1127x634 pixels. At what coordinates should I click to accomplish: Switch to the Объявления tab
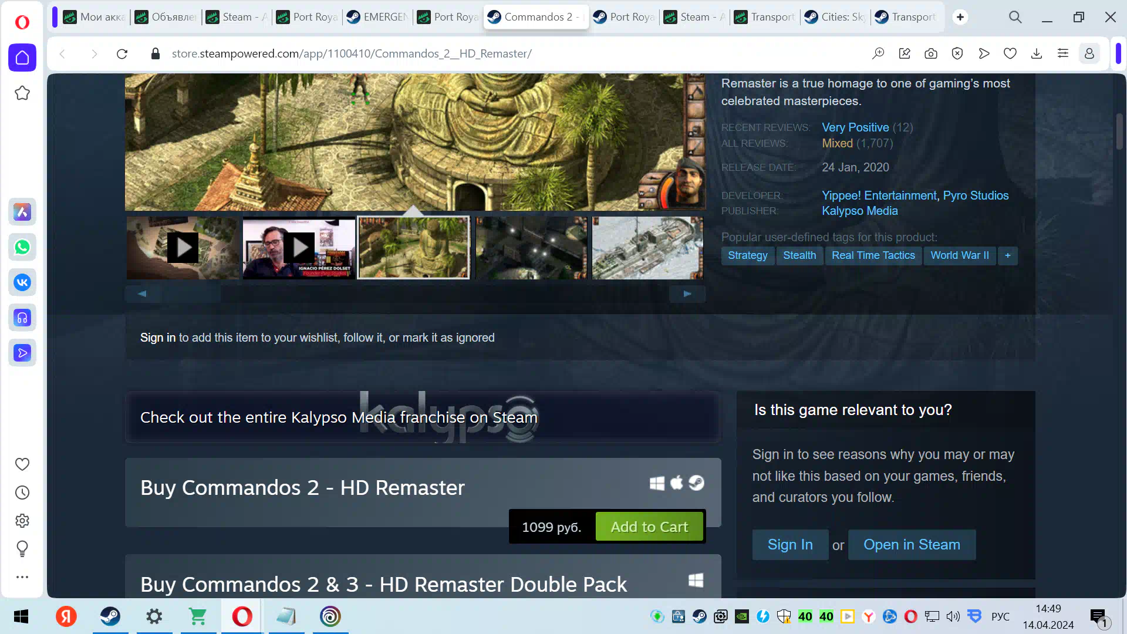(x=166, y=17)
